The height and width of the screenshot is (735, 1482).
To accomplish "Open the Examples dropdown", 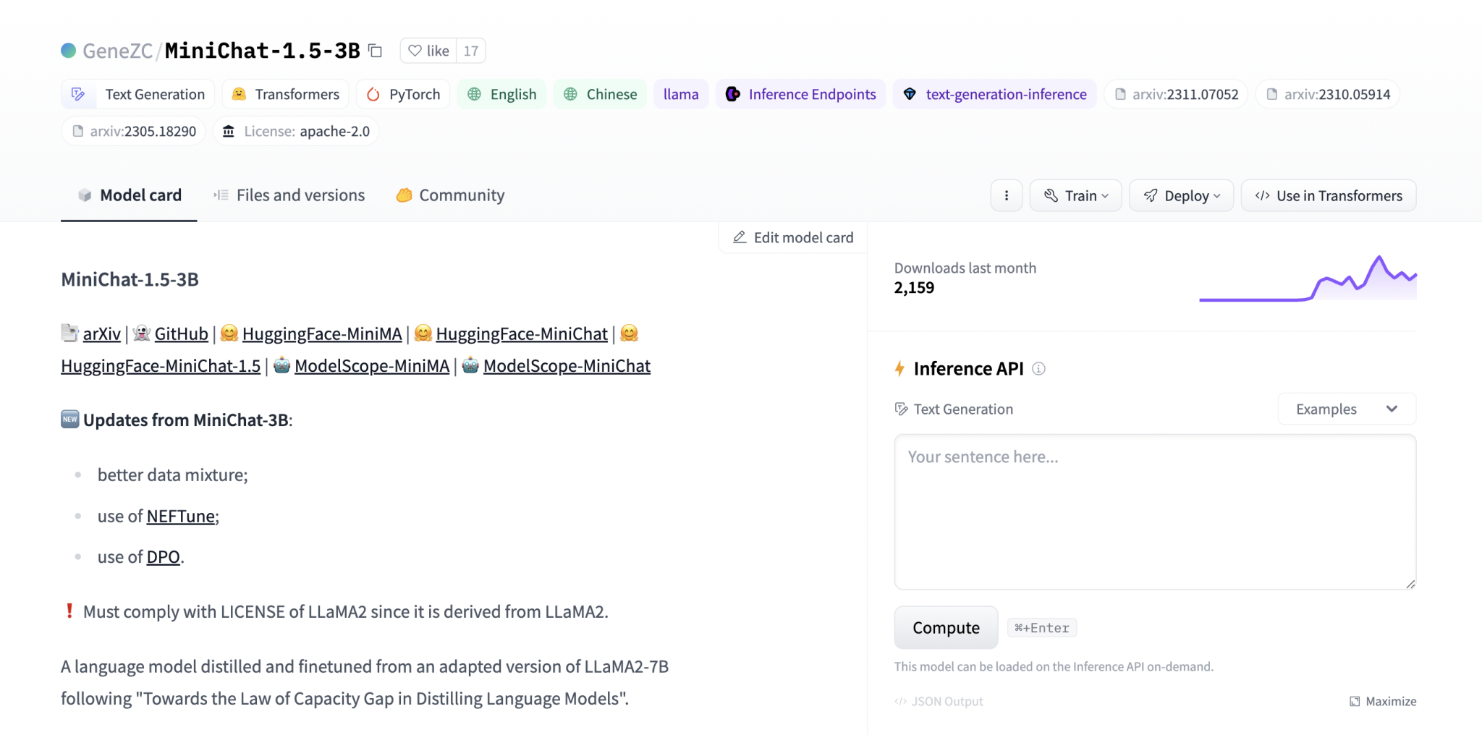I will (x=1346, y=409).
